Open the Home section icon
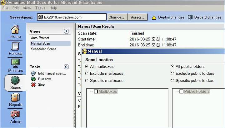Image resolution: width=225 pixels, height=128 pixels. coord(15,29)
